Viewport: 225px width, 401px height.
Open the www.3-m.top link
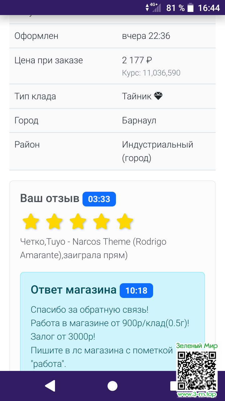197,394
